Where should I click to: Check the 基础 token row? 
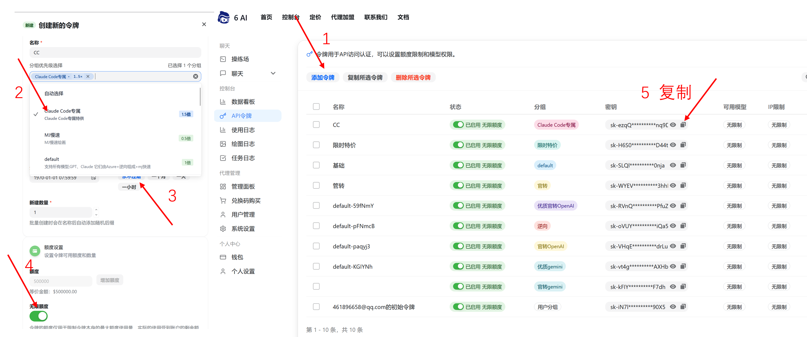(x=316, y=165)
